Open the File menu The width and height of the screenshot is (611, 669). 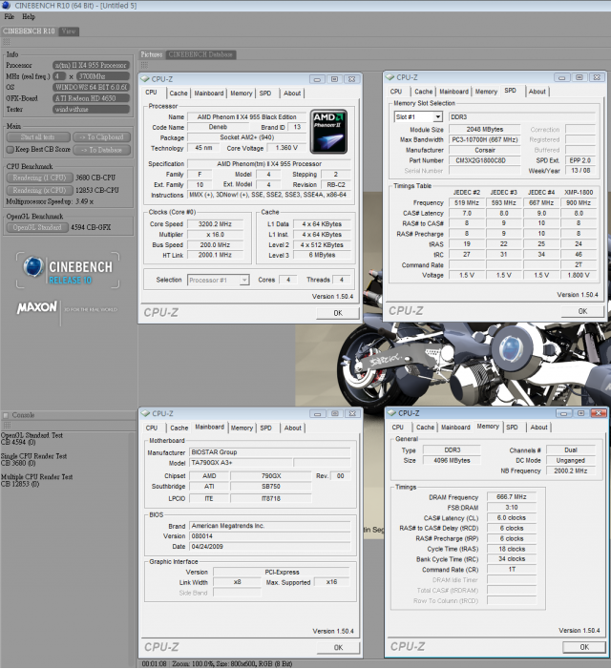click(x=9, y=16)
